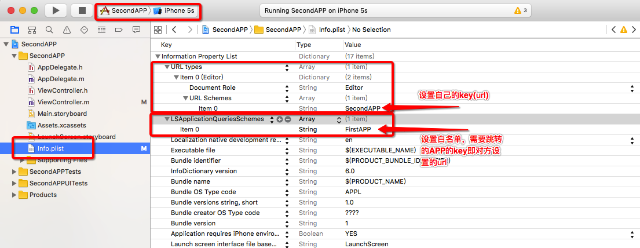
Task: Edit the FirstAPP query scheme value
Action: tap(358, 129)
